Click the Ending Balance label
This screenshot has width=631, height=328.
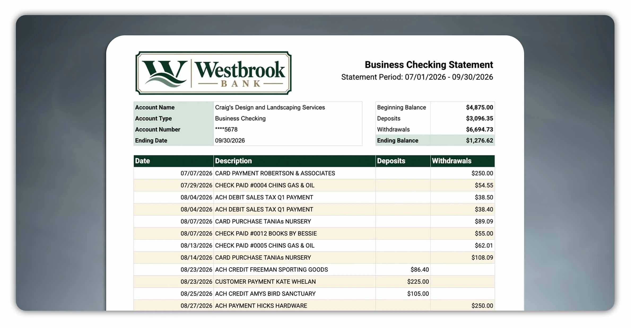[398, 140]
